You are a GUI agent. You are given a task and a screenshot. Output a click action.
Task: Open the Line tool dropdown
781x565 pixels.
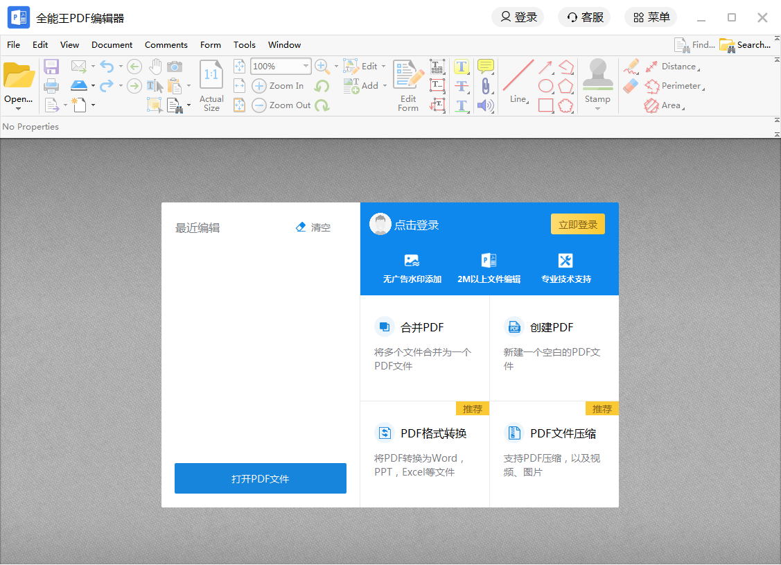[x=527, y=102]
